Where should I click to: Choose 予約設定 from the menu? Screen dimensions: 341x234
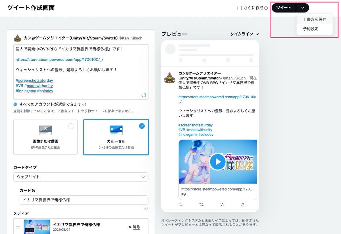pos(314,29)
